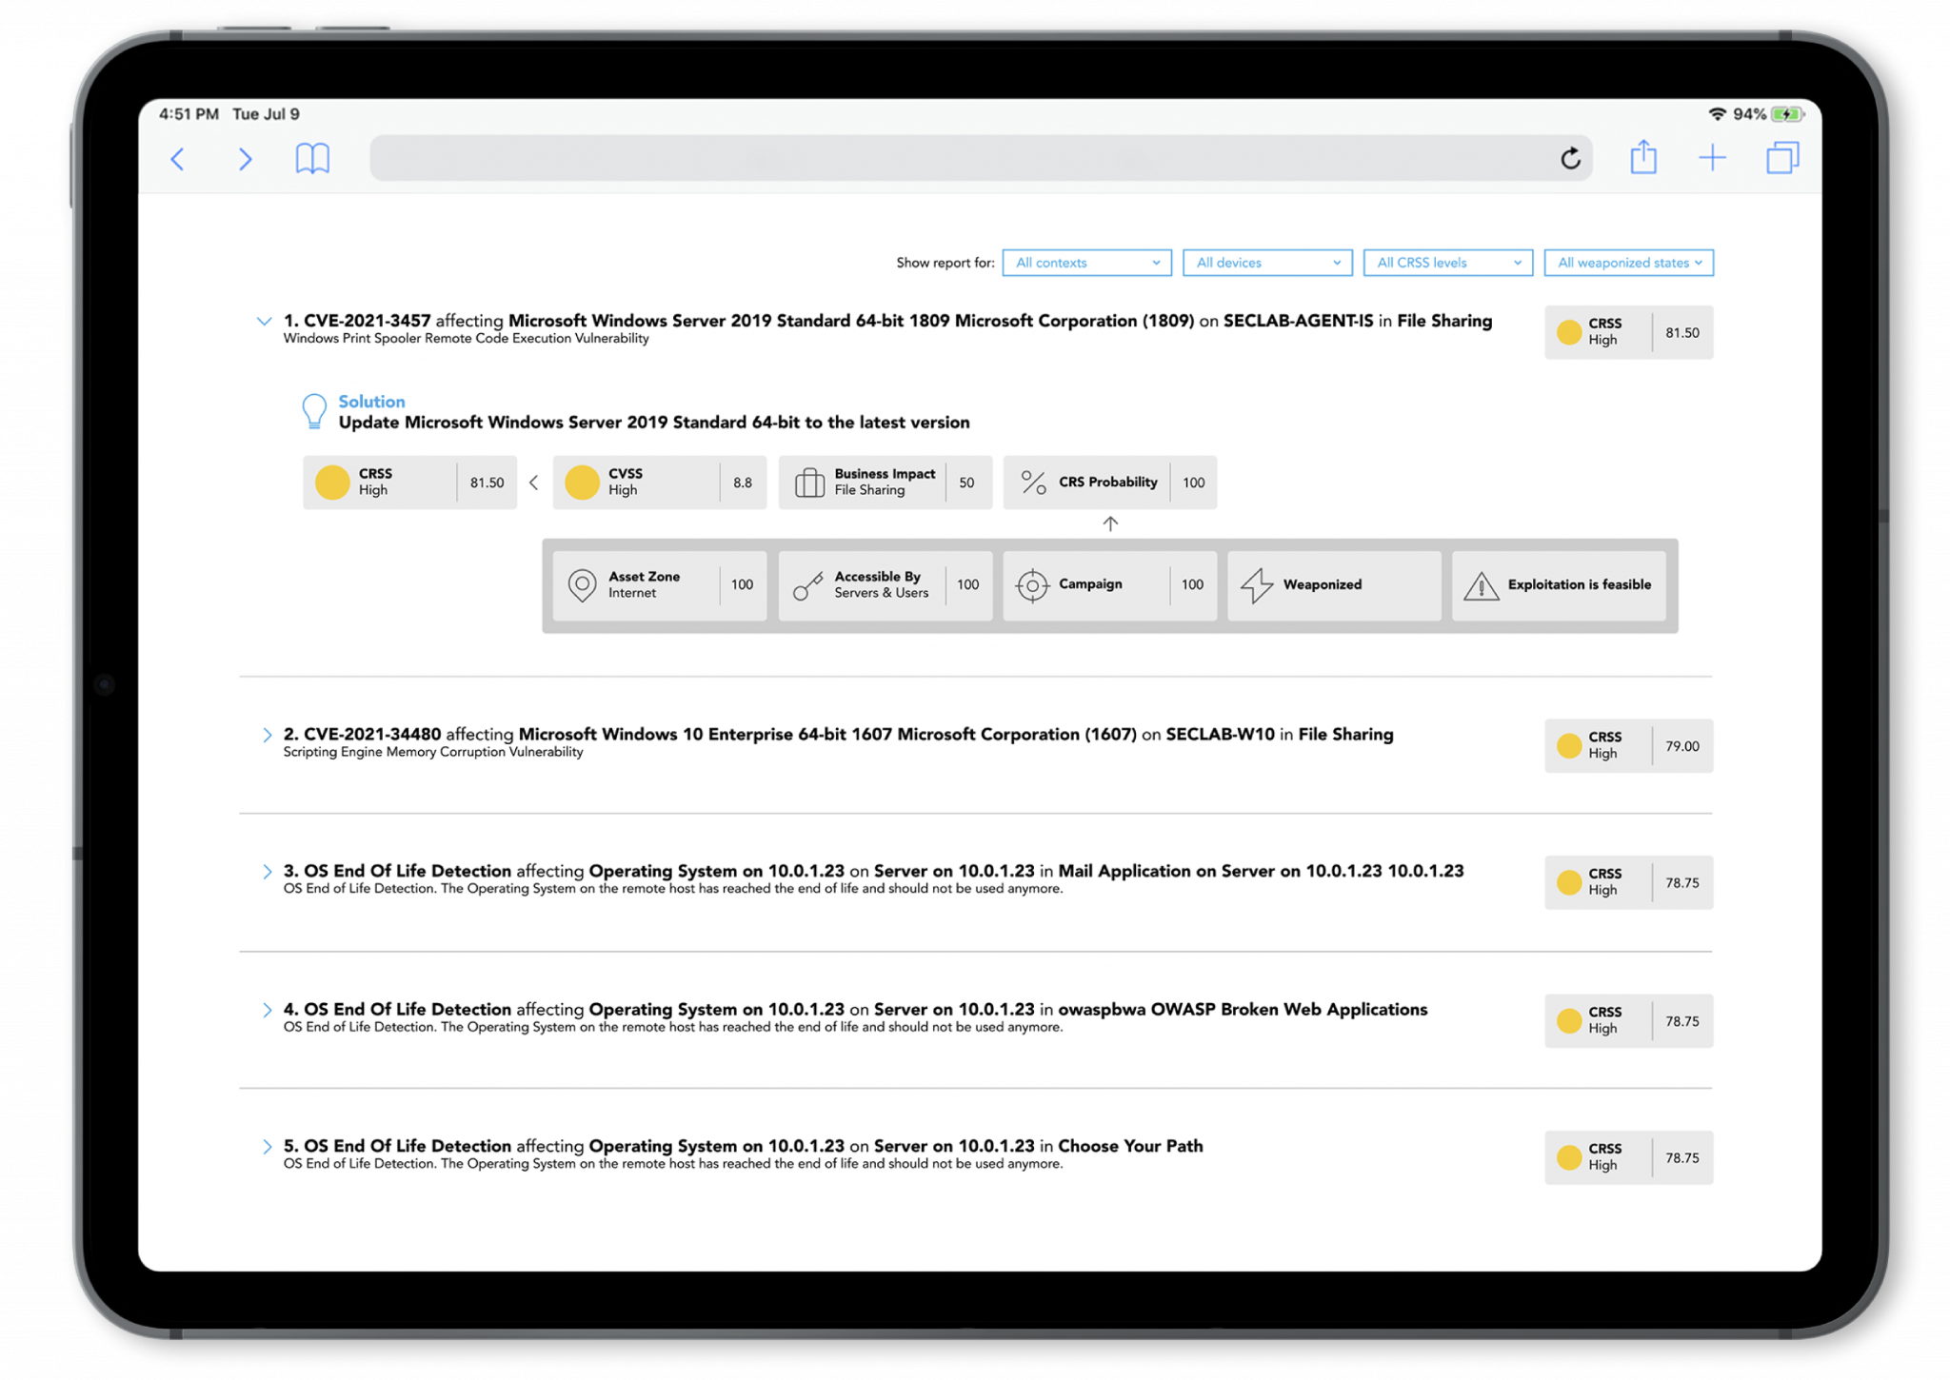Screen dimensions: 1950x1380
Task: Open the All CRSS levels dropdown
Action: [1447, 263]
